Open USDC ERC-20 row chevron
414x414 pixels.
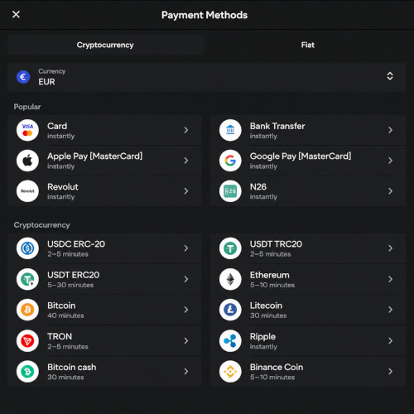[186, 248]
